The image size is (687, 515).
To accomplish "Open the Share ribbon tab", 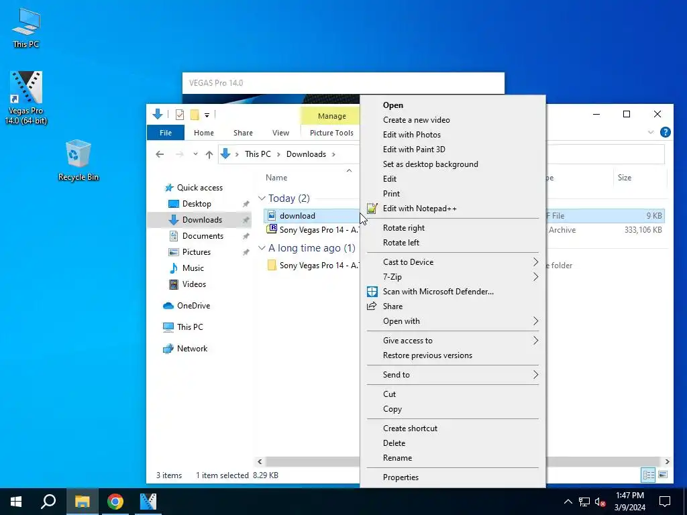I will (243, 133).
